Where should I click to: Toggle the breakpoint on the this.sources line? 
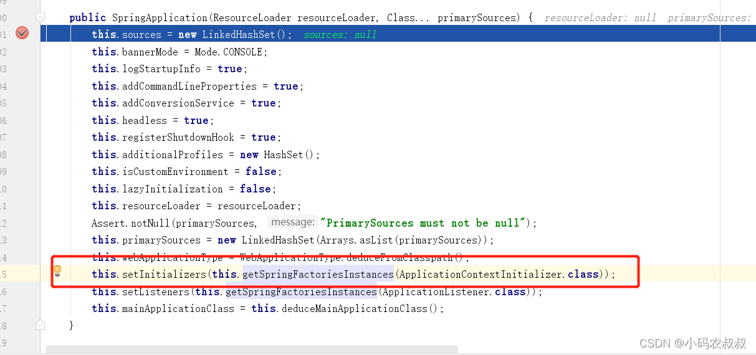tap(22, 33)
